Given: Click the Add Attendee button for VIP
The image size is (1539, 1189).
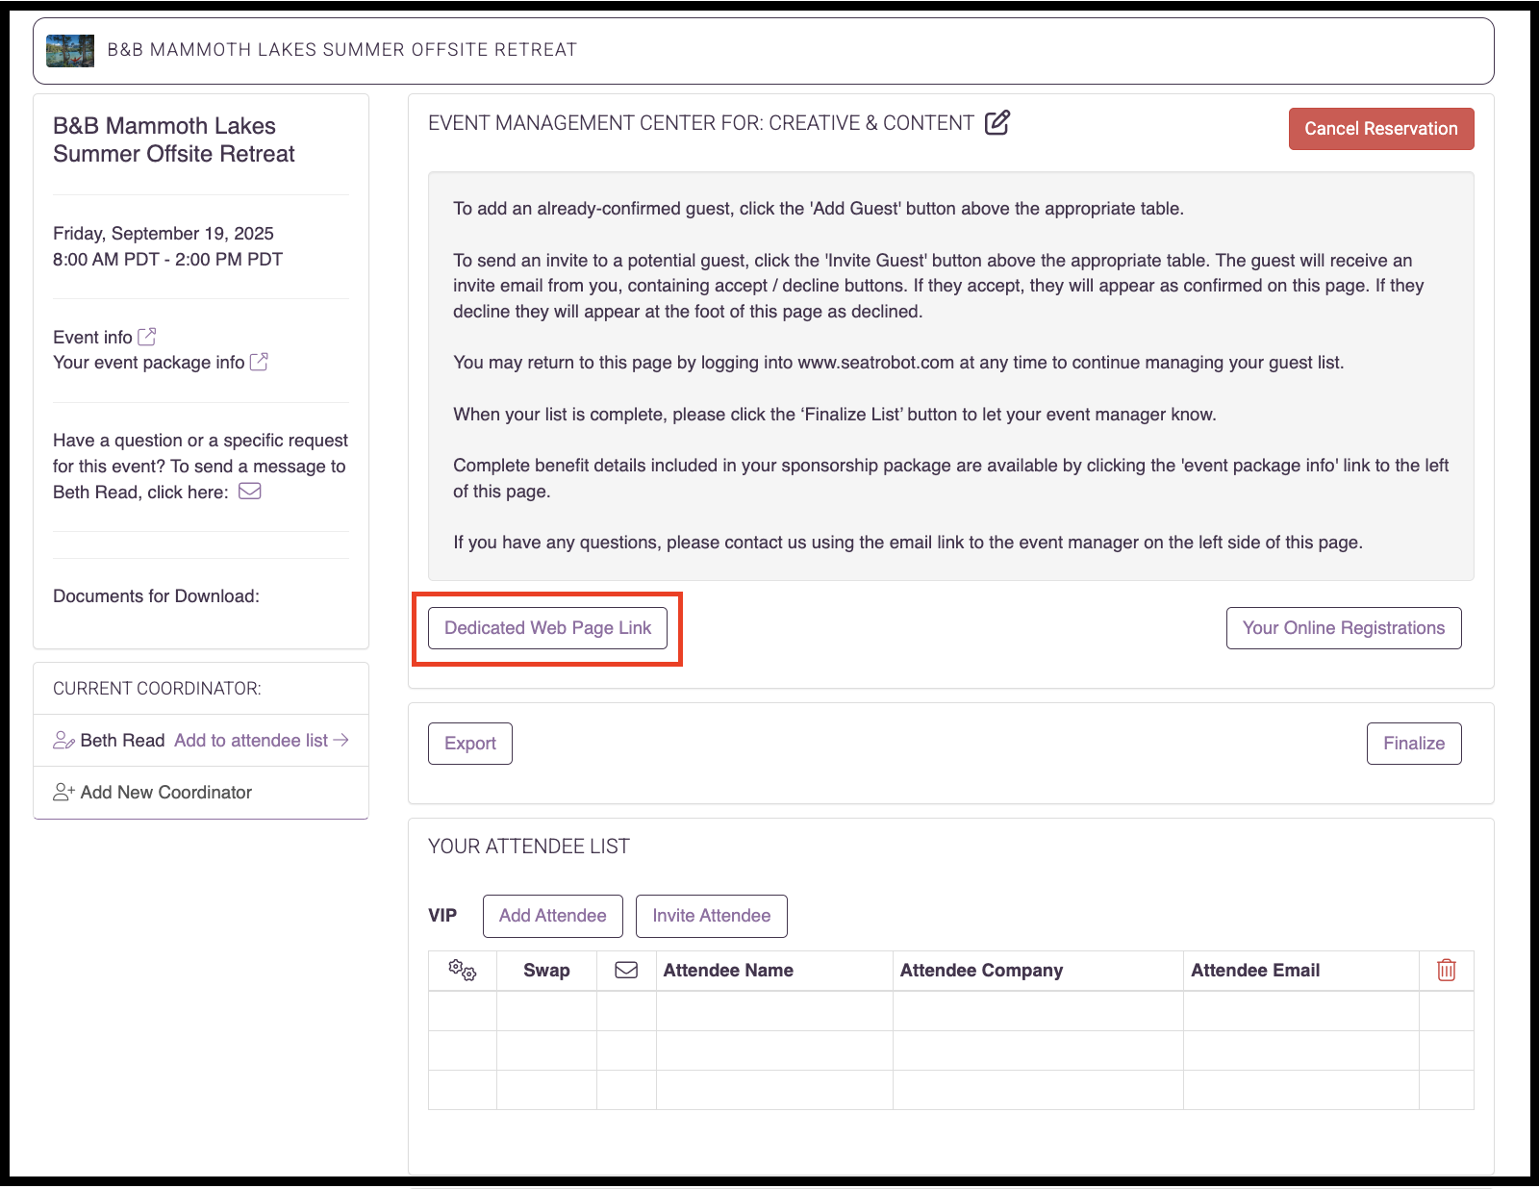Looking at the screenshot, I should (x=553, y=916).
